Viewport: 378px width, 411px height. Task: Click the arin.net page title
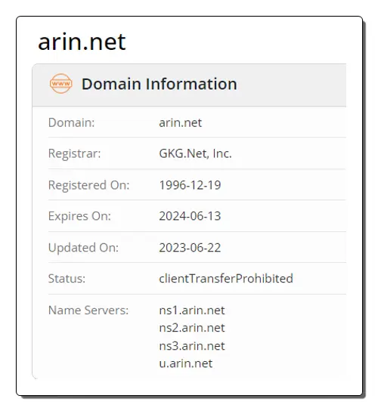[x=82, y=42]
